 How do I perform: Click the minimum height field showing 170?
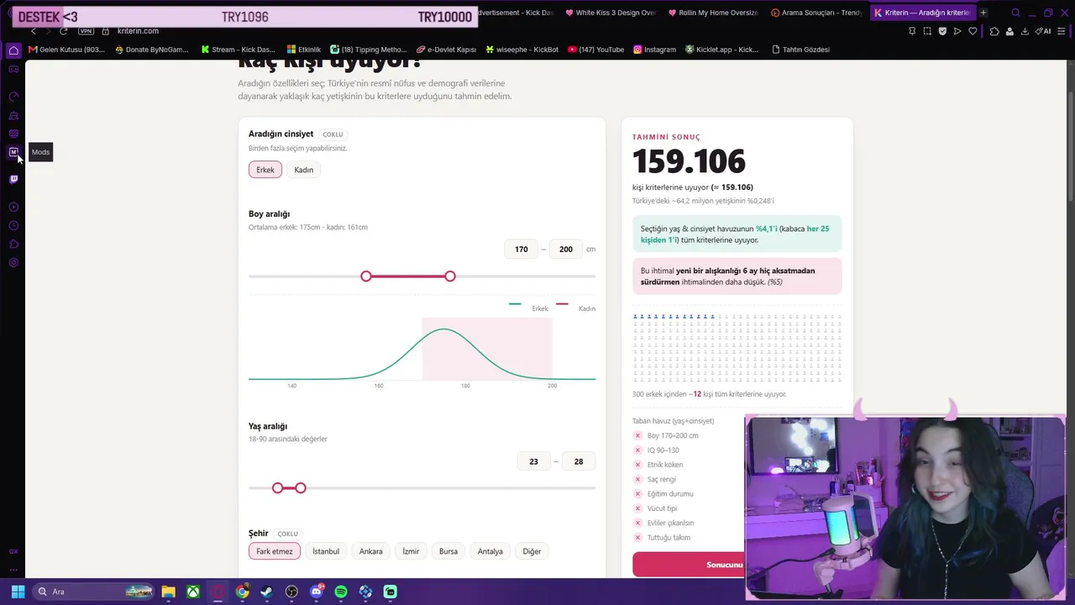click(522, 250)
